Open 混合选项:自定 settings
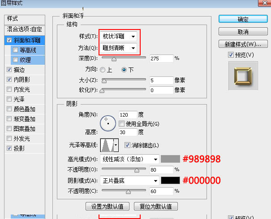The width and height of the screenshot is (271, 219). click(x=25, y=29)
